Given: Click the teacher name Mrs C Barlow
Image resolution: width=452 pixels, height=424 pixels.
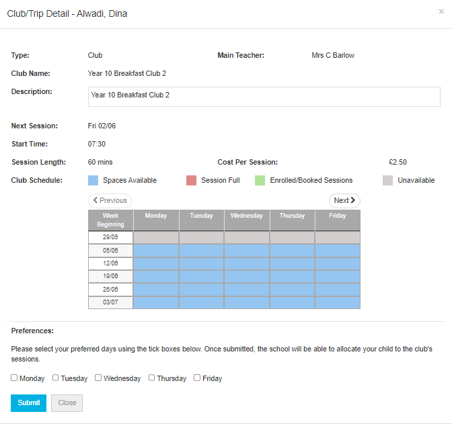Looking at the screenshot, I should 333,55.
